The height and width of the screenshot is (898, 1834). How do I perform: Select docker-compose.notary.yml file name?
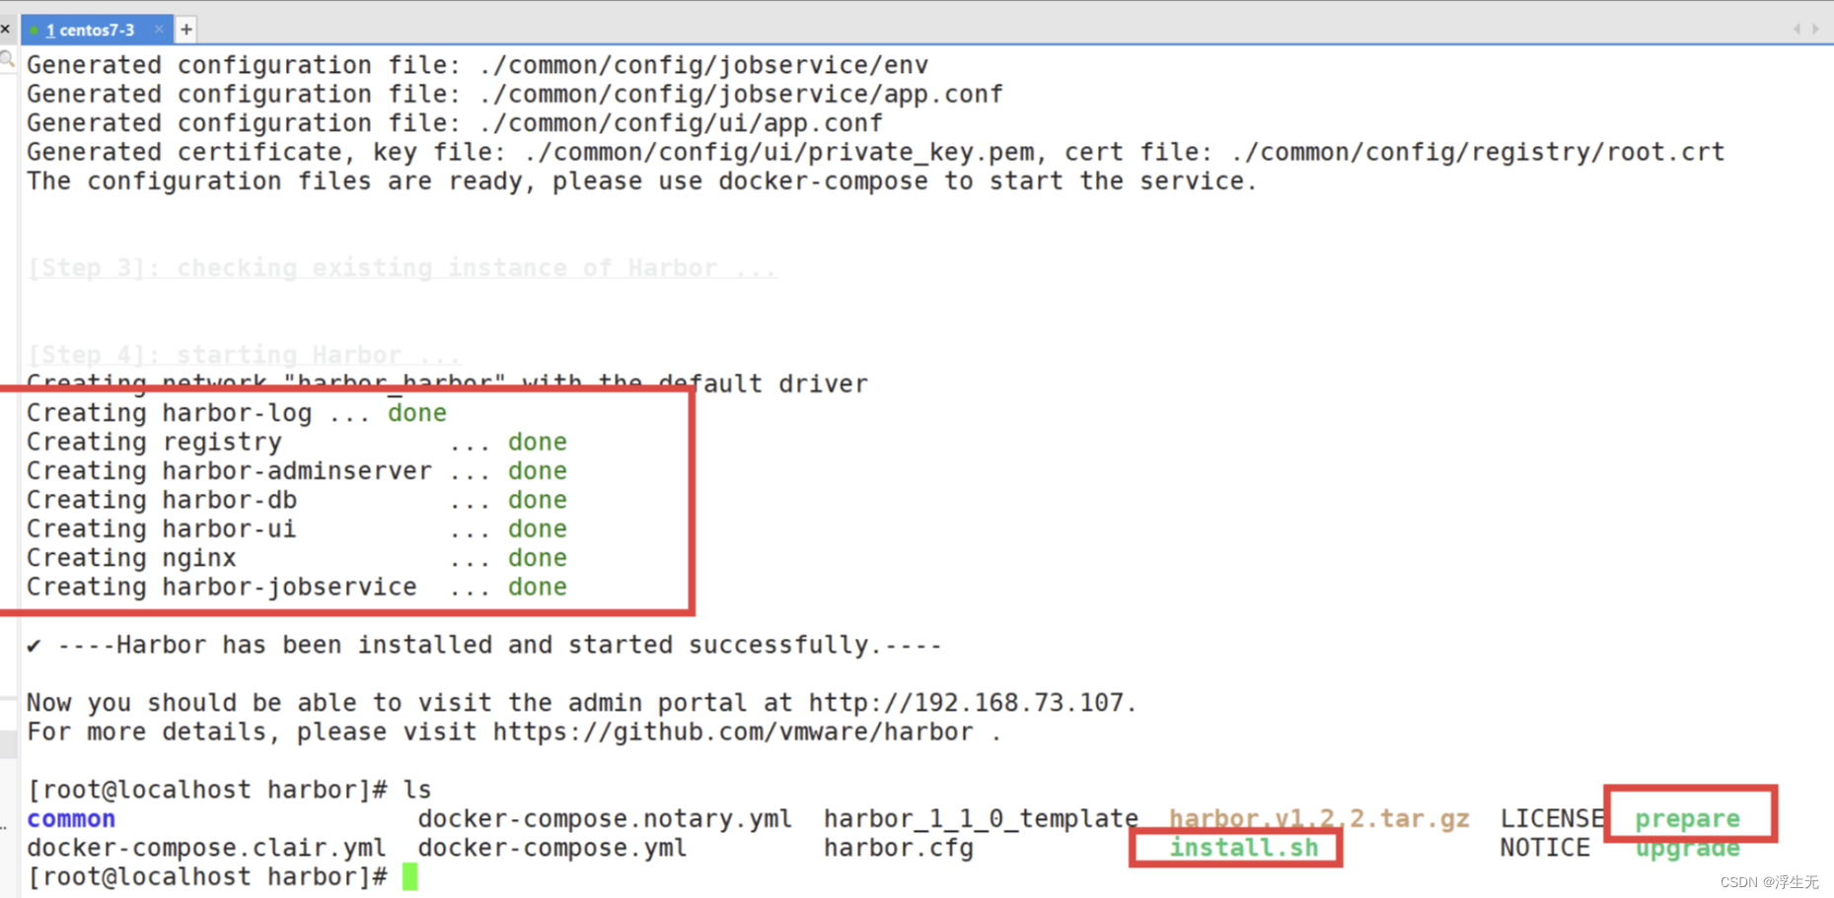[x=605, y=819]
